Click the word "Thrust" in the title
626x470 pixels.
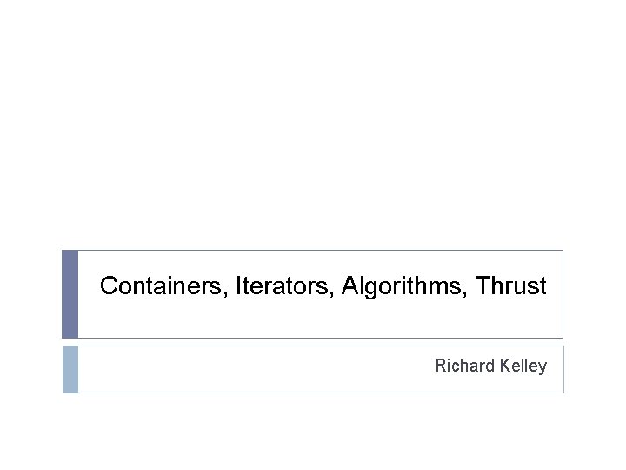[514, 285]
